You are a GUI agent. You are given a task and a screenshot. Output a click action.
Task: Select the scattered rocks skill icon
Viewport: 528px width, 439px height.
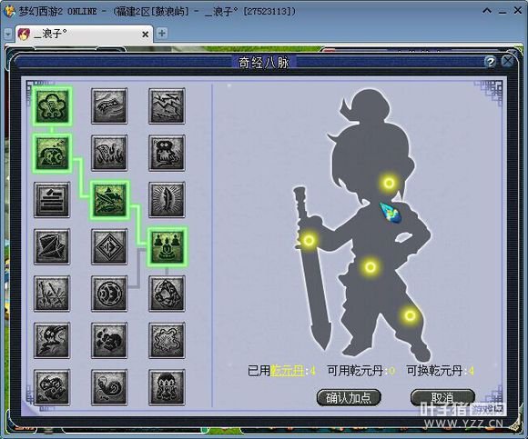coord(109,341)
